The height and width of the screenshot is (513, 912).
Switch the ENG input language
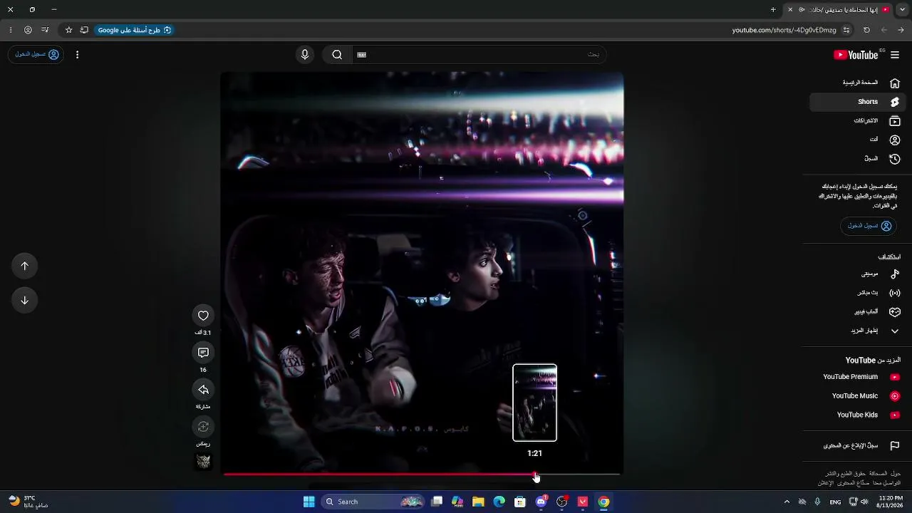[835, 502]
